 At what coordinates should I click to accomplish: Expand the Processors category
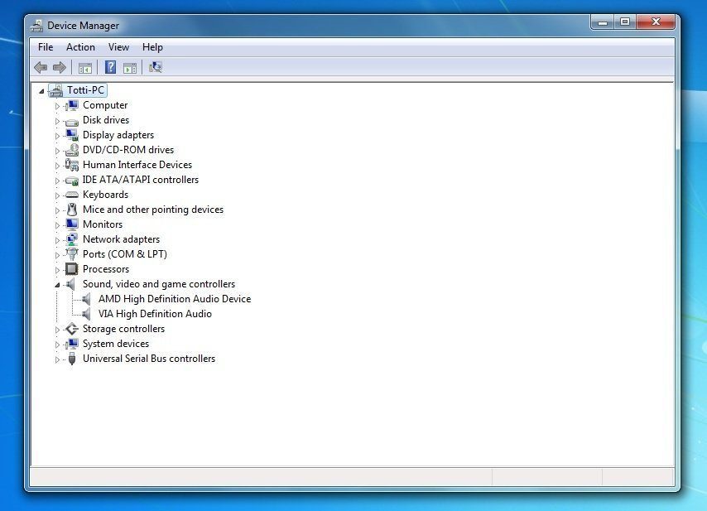coord(57,270)
